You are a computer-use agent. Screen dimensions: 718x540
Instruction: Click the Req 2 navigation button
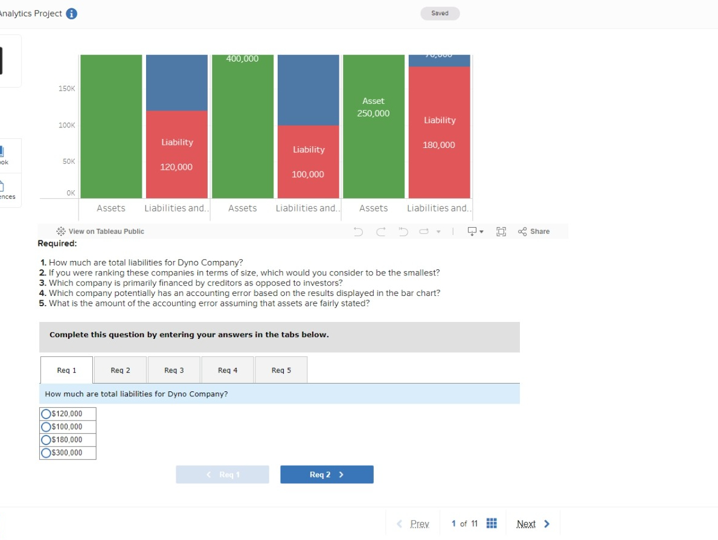327,475
